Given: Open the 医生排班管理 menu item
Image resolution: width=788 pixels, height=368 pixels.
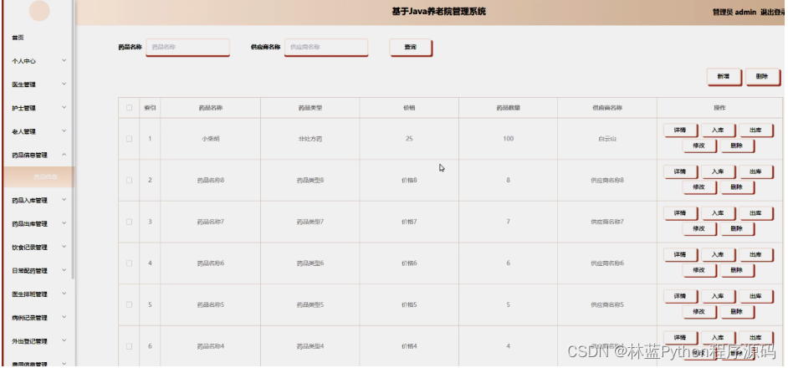Looking at the screenshot, I should tap(29, 294).
